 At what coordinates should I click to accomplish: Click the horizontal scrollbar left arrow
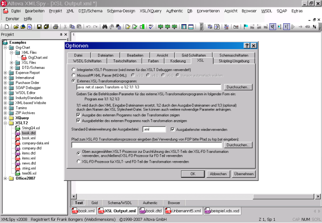tap(74, 196)
